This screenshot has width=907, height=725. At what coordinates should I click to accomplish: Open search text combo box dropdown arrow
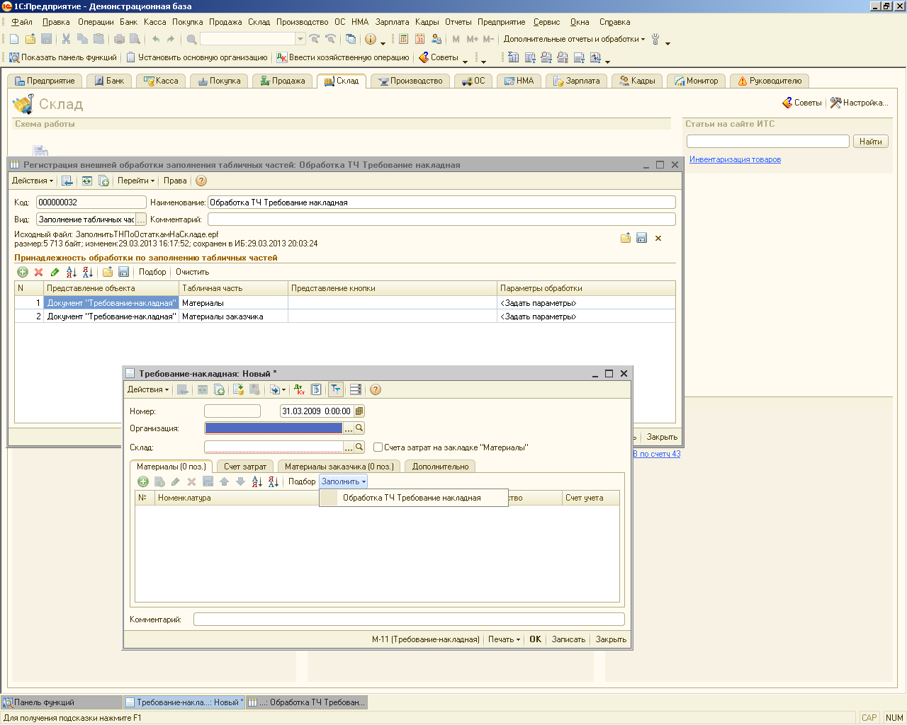[x=300, y=39]
